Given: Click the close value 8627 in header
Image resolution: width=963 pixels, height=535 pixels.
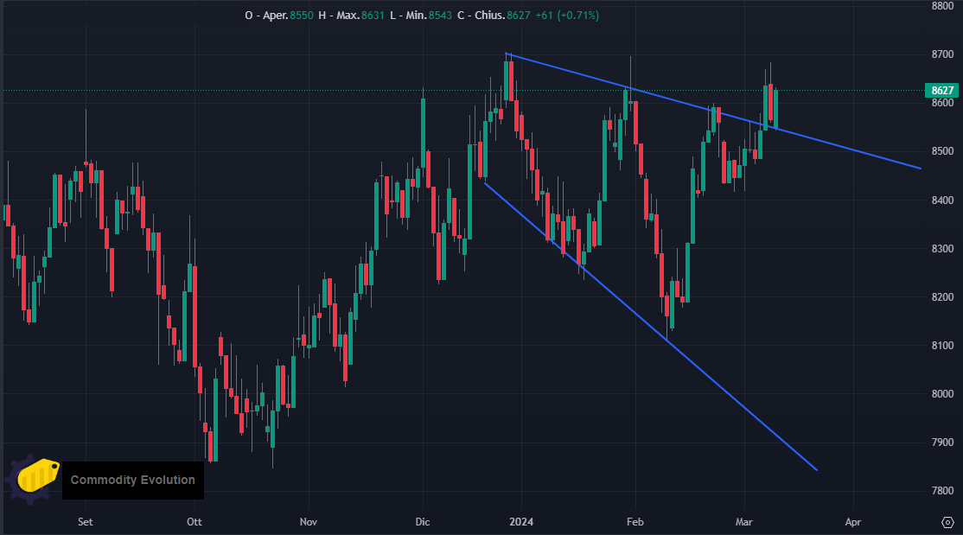Looking at the screenshot, I should 519,16.
